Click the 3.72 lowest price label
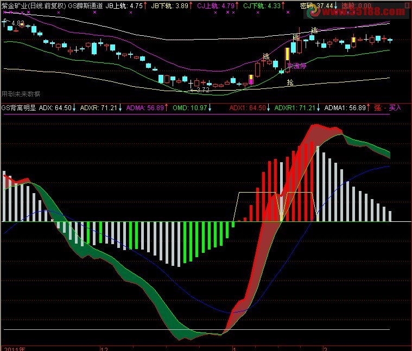412x351 pixels. [x=203, y=90]
